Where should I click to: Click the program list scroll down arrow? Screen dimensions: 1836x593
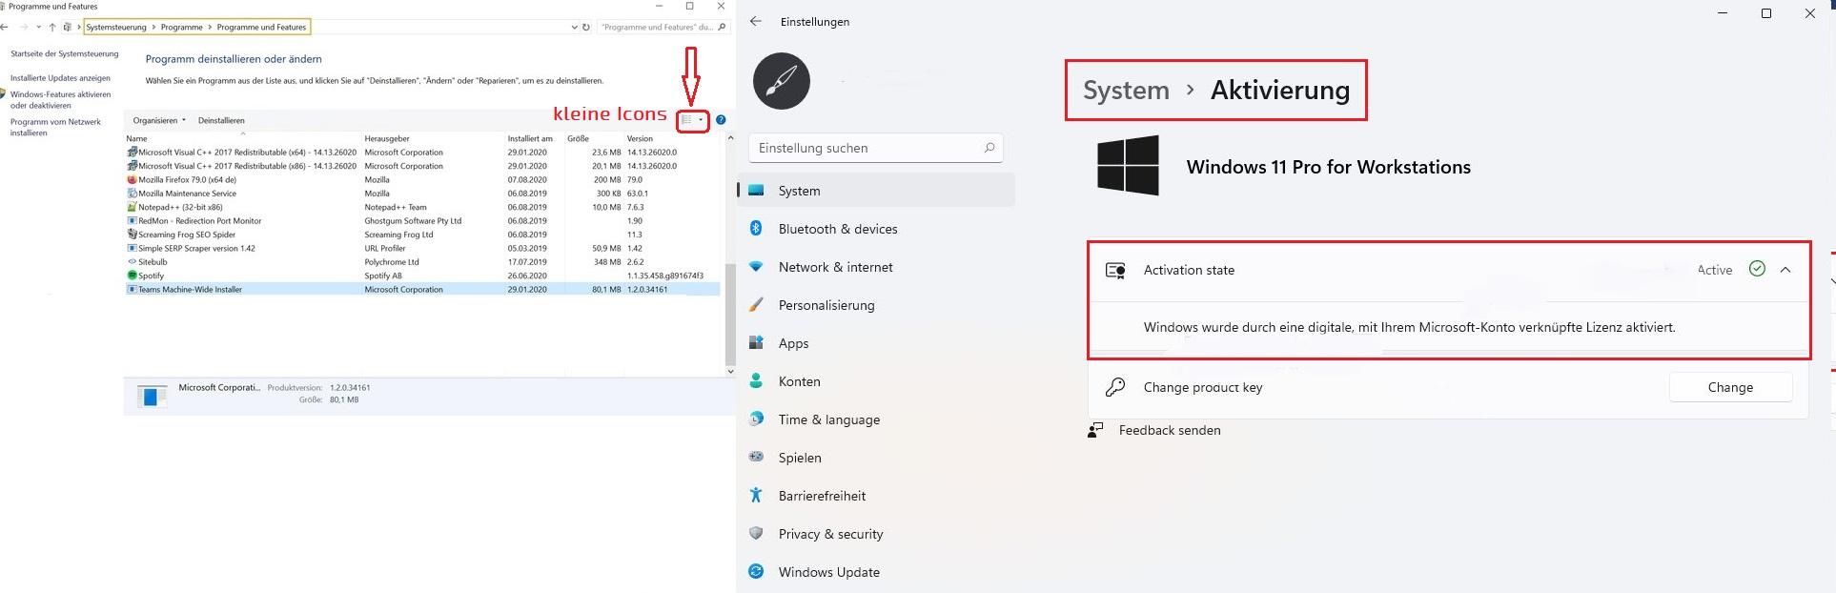pos(730,371)
